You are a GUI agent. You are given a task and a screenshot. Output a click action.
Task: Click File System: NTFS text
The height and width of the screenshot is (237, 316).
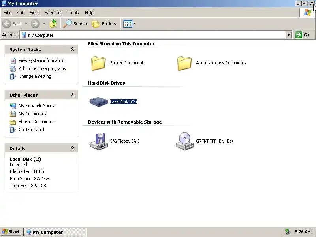tap(27, 171)
